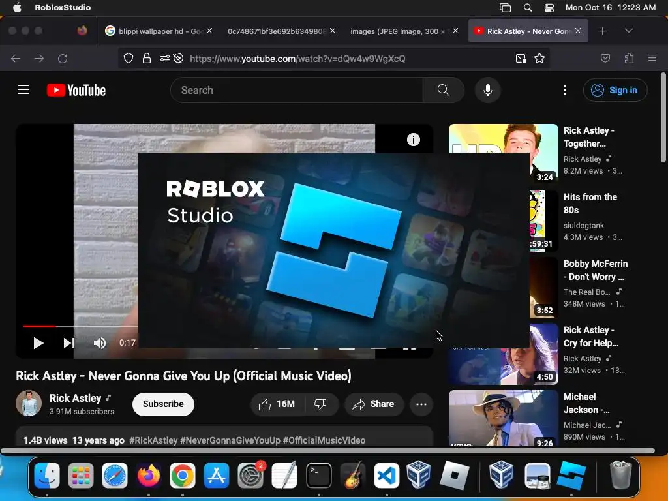
Task: Bookmark this page with the star
Action: click(539, 58)
